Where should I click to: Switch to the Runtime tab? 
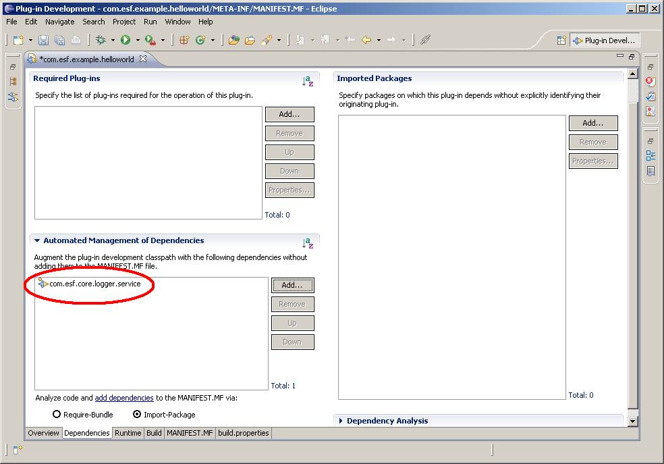pyautogui.click(x=128, y=433)
